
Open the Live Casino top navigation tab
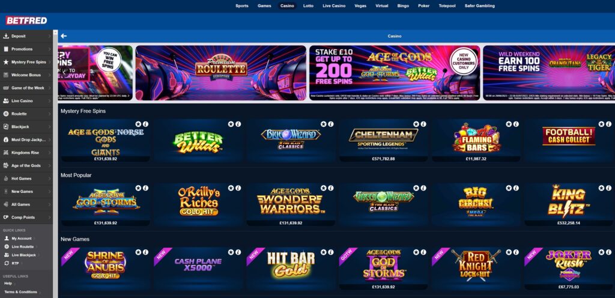pyautogui.click(x=334, y=6)
